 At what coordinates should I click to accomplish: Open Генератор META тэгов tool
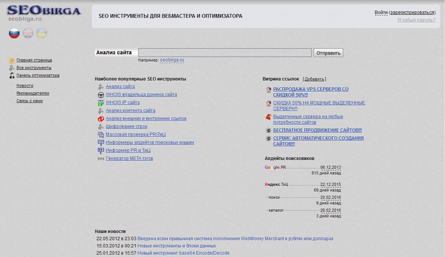click(130, 159)
